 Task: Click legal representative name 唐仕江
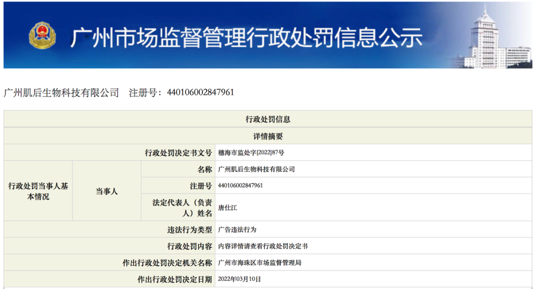point(228,208)
